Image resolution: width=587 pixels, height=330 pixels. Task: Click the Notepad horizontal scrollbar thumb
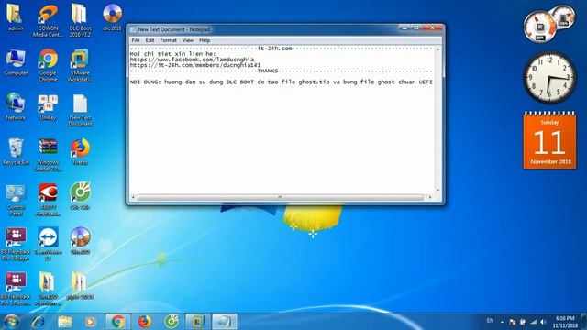click(x=280, y=197)
